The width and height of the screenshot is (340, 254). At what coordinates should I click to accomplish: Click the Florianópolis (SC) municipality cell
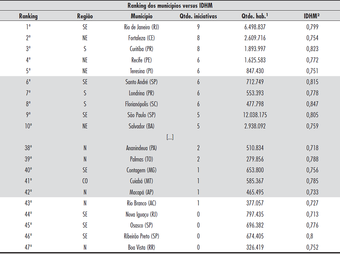point(142,104)
